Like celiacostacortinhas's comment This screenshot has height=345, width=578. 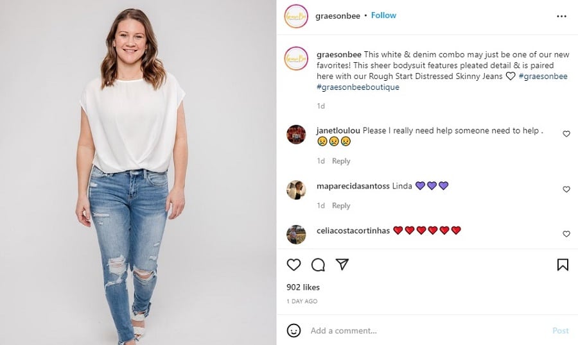pyautogui.click(x=566, y=234)
